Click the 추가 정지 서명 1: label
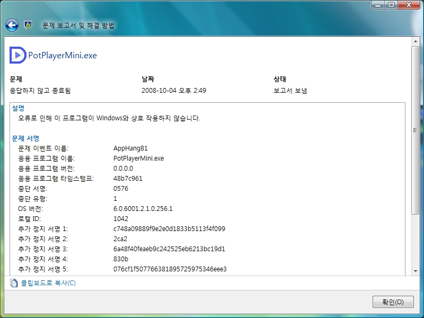This screenshot has width=424, height=318. tap(43, 229)
